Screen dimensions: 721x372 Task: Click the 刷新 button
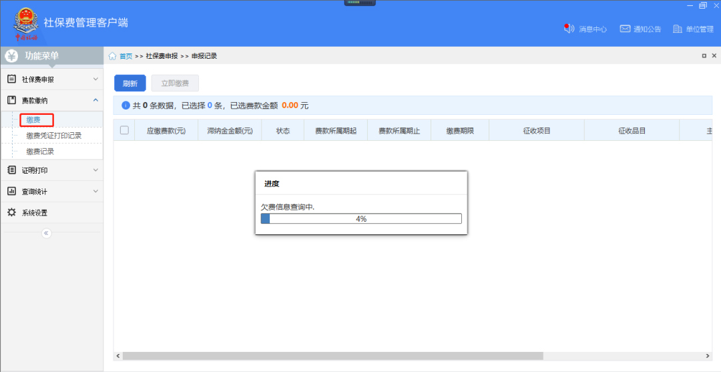130,83
